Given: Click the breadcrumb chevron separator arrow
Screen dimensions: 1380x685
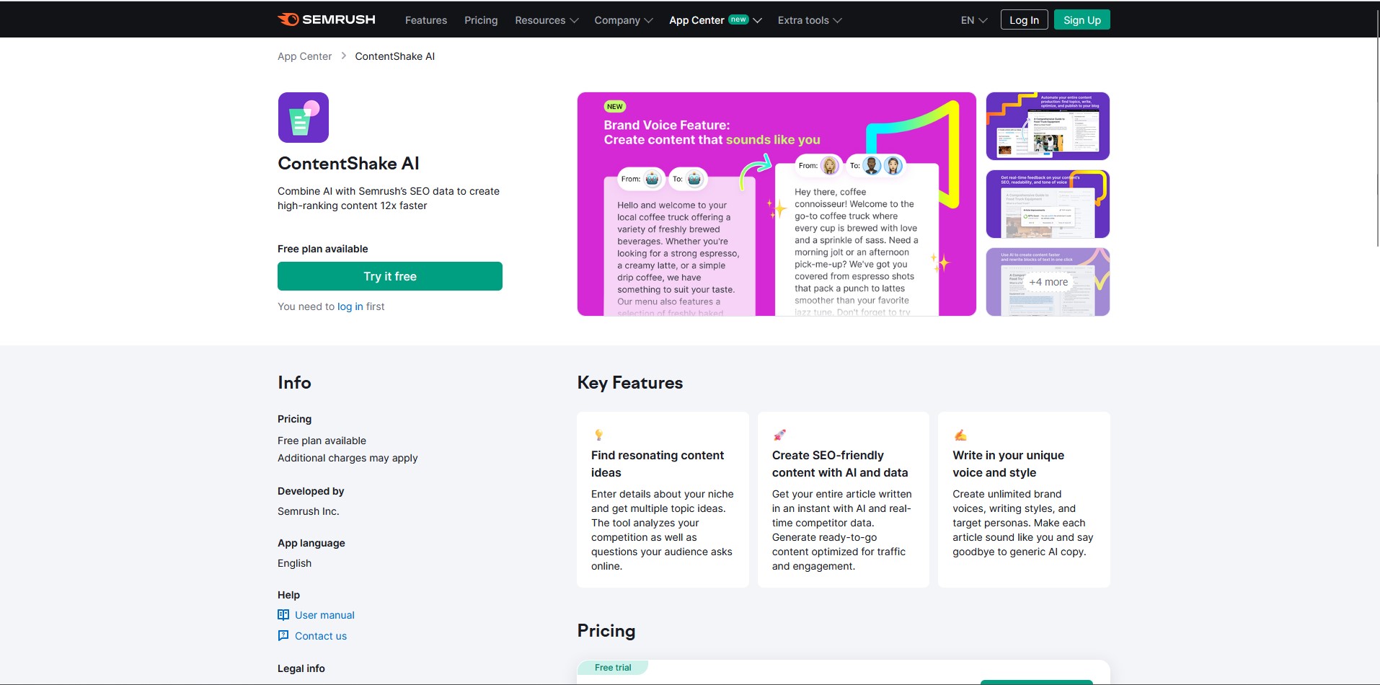Looking at the screenshot, I should coord(344,56).
